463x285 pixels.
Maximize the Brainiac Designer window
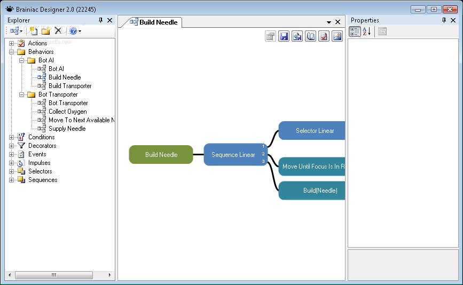pos(434,9)
